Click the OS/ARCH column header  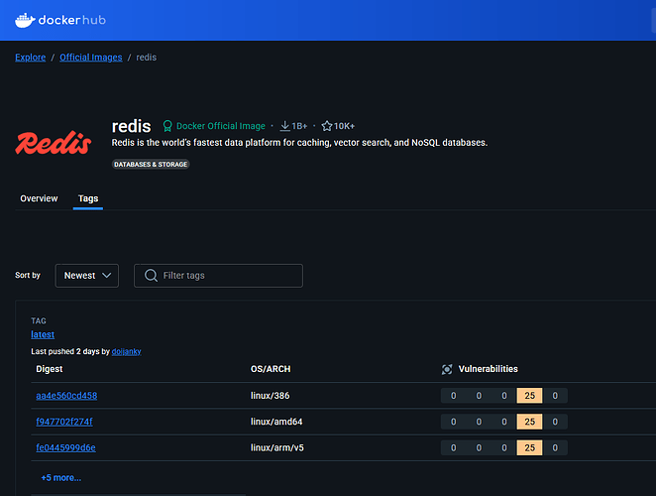271,369
